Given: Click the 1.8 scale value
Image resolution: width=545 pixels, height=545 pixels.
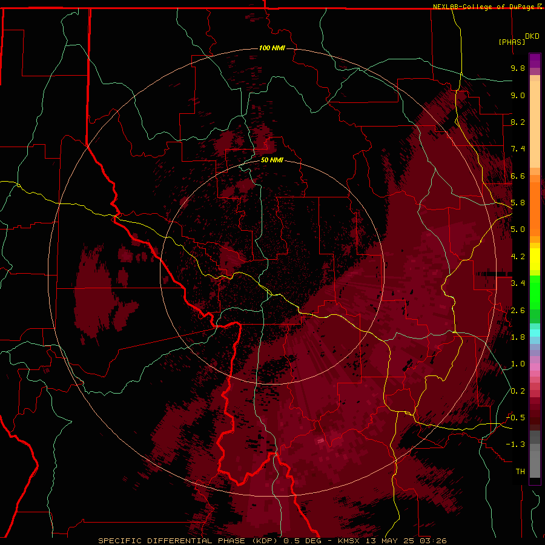Looking at the screenshot, I should point(518,337).
